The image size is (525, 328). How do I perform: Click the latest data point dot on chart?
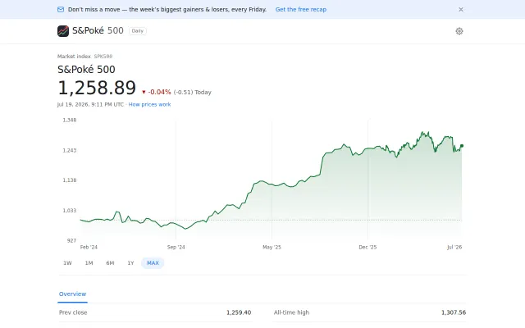coord(462,146)
